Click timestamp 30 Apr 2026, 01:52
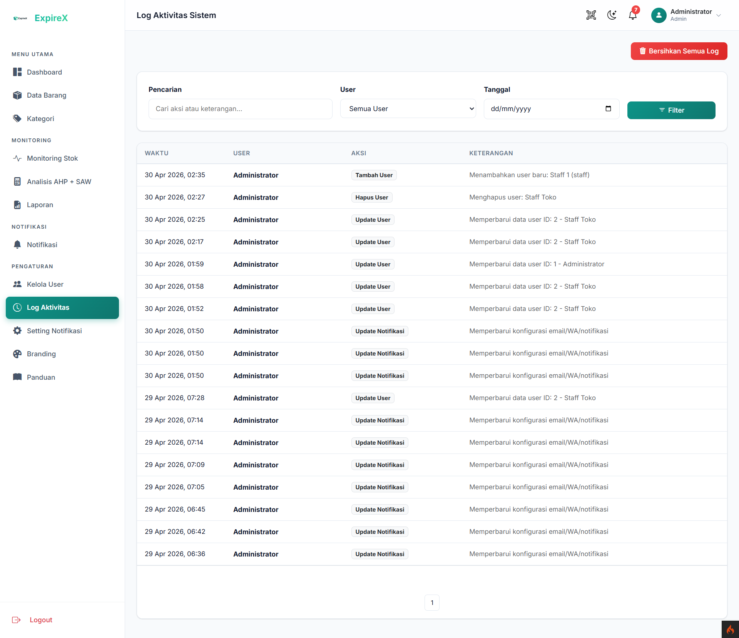739x638 pixels. (x=174, y=309)
